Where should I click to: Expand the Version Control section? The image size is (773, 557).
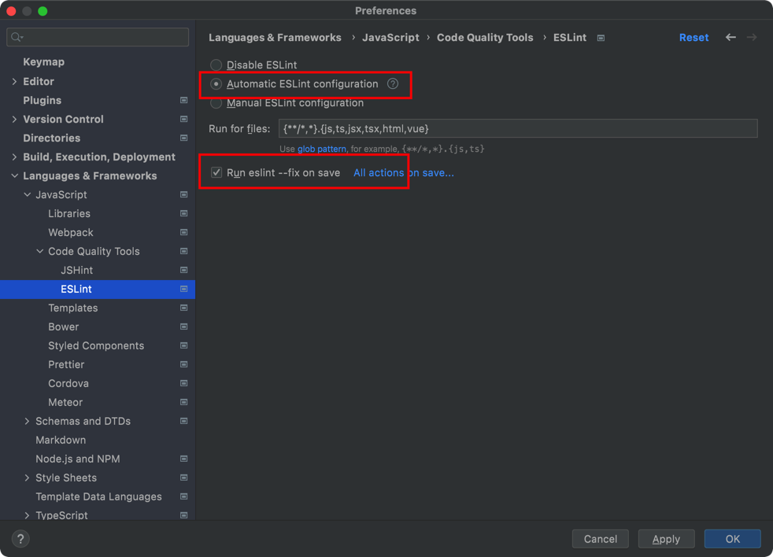(14, 120)
